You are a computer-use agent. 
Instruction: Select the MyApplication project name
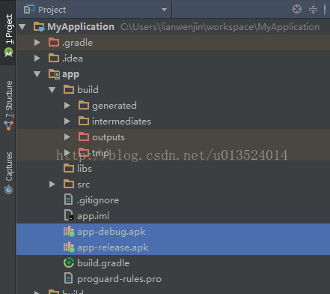coord(81,27)
